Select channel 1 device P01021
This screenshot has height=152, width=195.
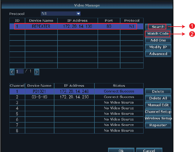(x=40, y=91)
